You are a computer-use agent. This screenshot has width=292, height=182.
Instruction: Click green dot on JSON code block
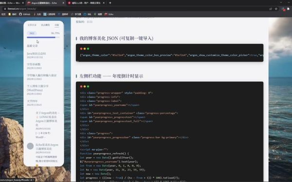(x=88, y=49)
